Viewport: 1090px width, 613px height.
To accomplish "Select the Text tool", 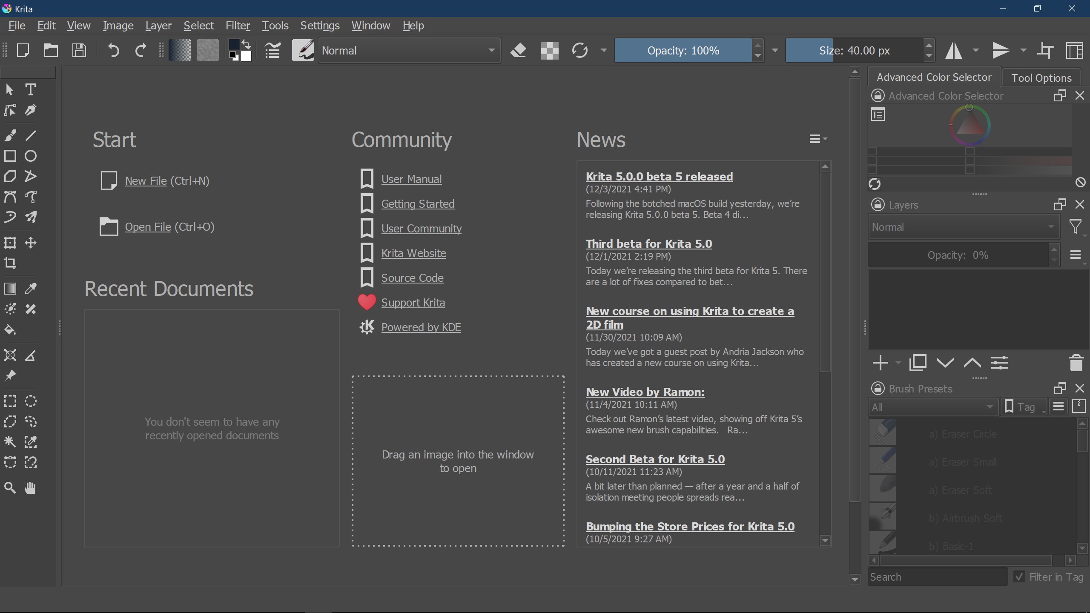I will [30, 89].
